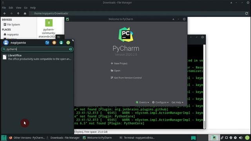The image size is (251, 141).
Task: Click the lock screen icon in menu header
Action: pos(54,43)
